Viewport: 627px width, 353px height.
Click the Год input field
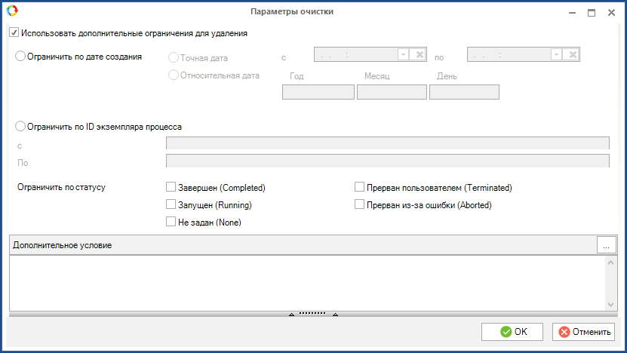pyautogui.click(x=318, y=92)
